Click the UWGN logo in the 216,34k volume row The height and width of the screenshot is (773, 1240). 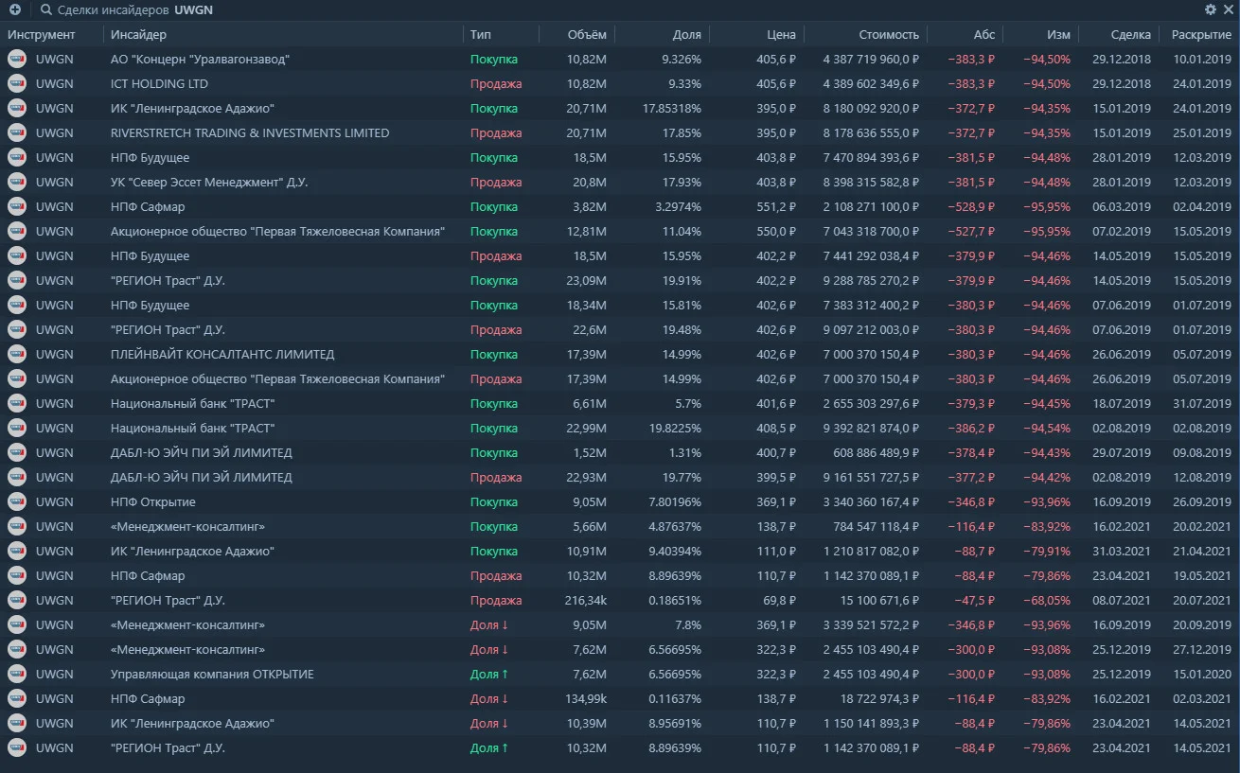tap(17, 600)
